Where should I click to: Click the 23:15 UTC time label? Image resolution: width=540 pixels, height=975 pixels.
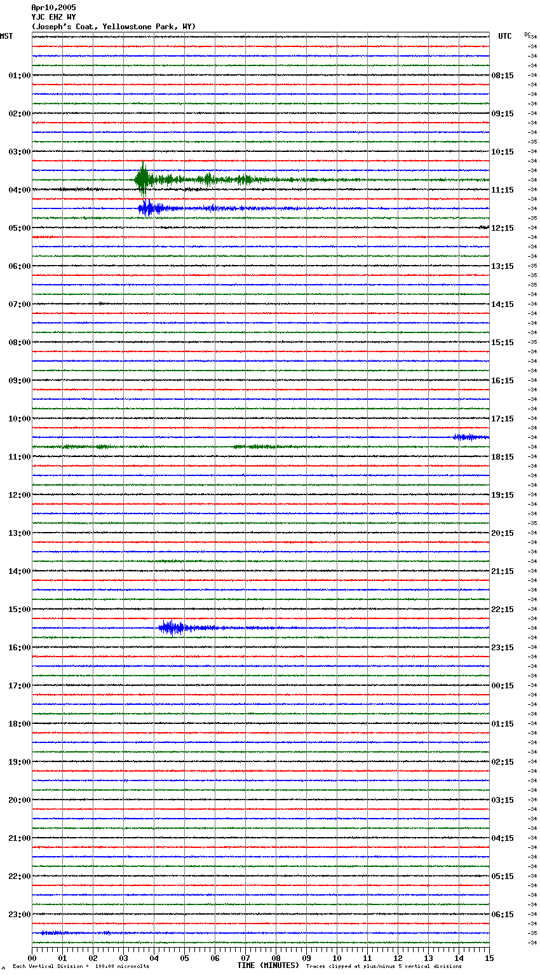(503, 648)
